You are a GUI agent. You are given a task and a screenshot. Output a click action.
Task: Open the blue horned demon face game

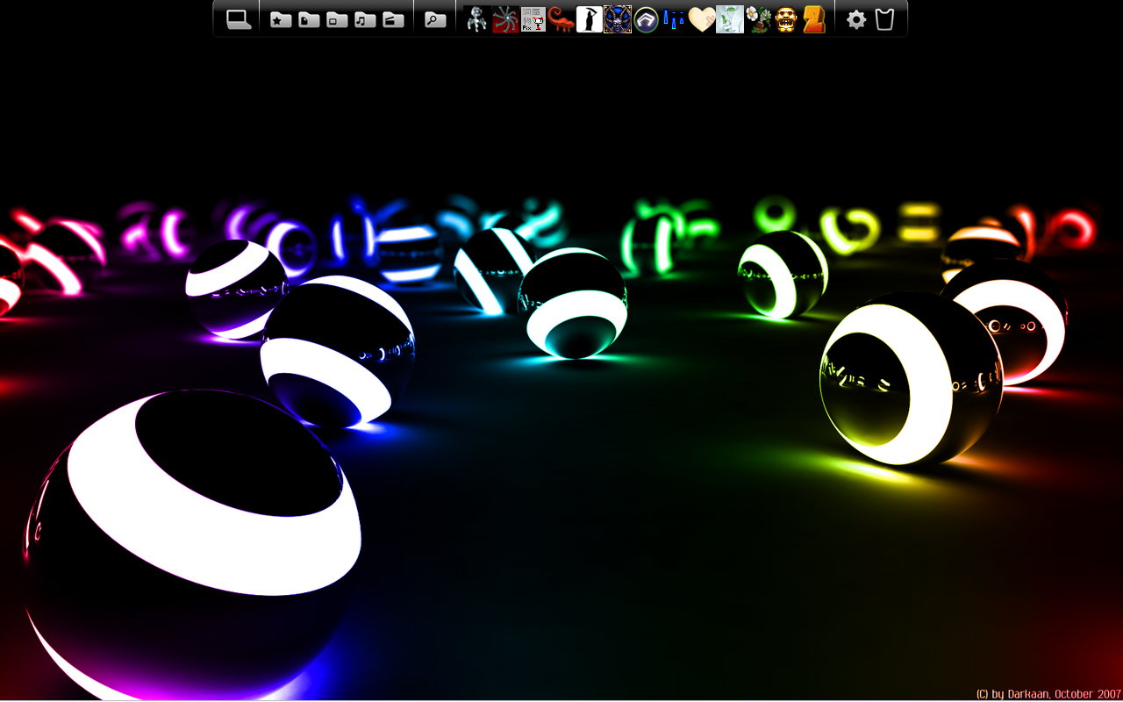(618, 19)
